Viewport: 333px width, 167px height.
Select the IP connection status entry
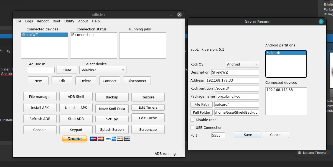coord(94,35)
